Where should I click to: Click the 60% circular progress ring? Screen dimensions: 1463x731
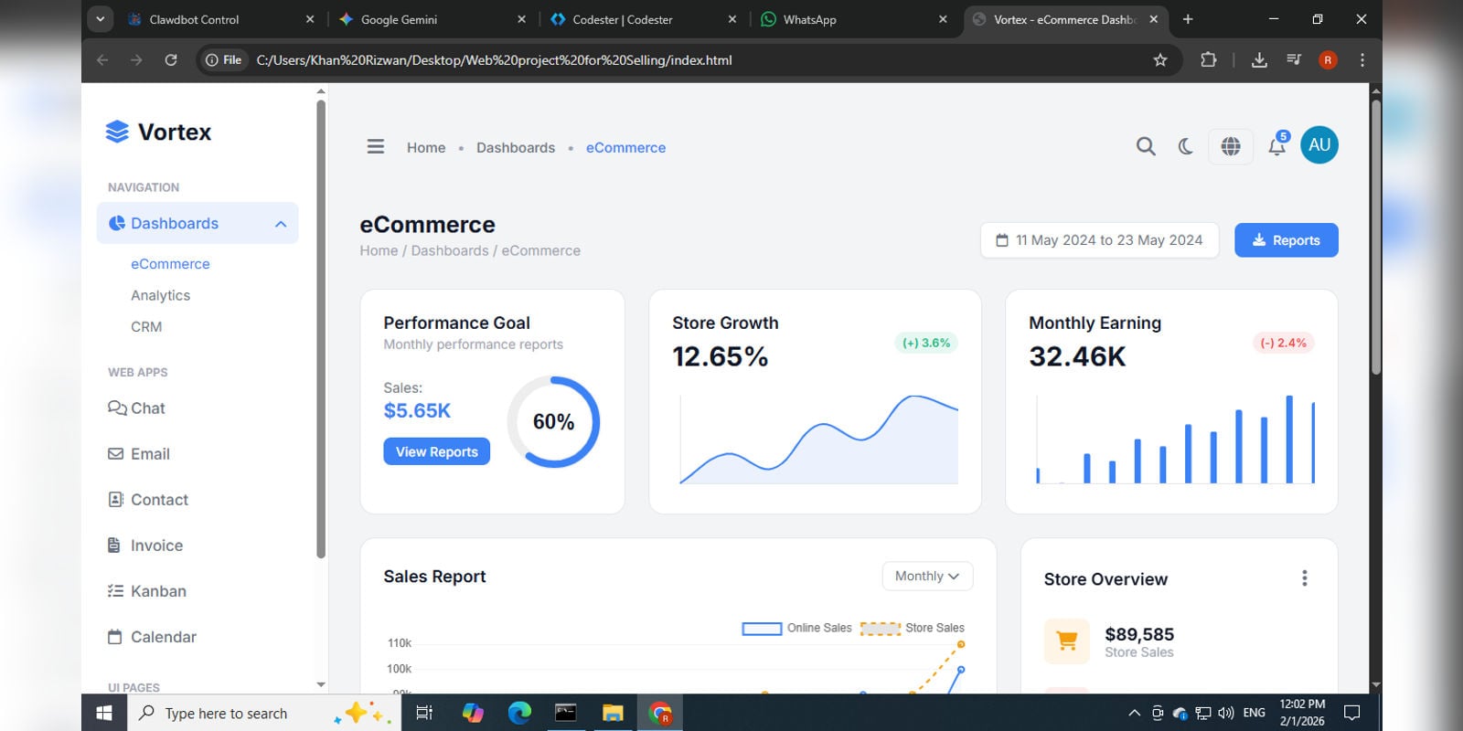point(553,422)
